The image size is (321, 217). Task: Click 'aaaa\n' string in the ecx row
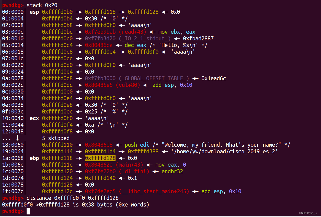coord(97,118)
